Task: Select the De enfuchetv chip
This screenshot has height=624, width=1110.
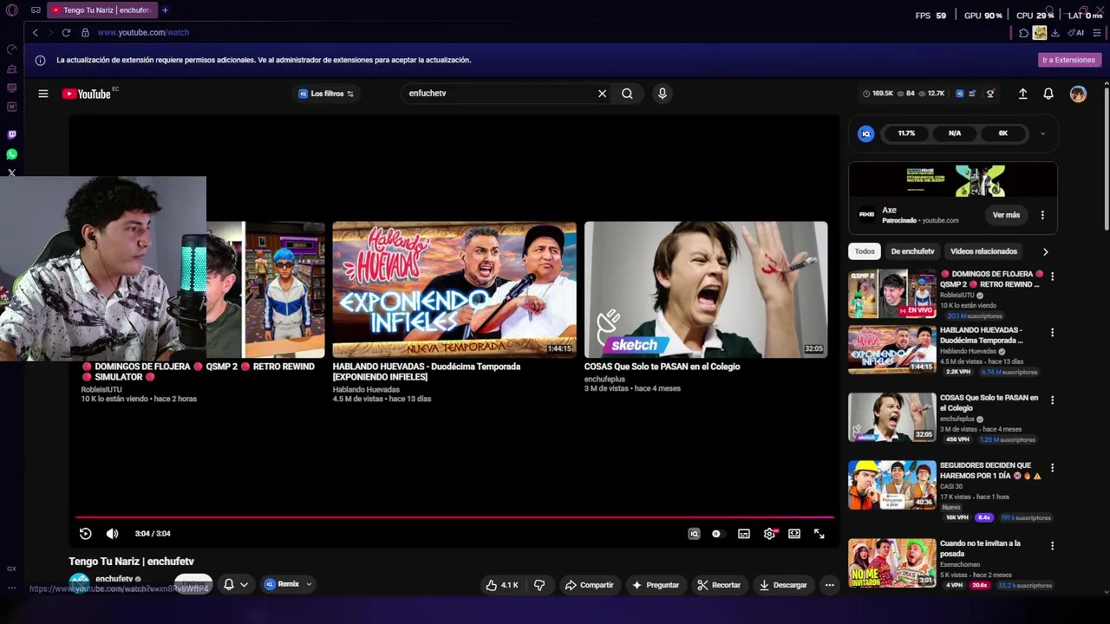Action: tap(912, 251)
